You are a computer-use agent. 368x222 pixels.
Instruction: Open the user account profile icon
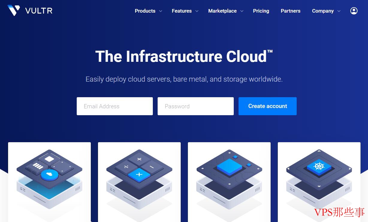[x=354, y=11]
